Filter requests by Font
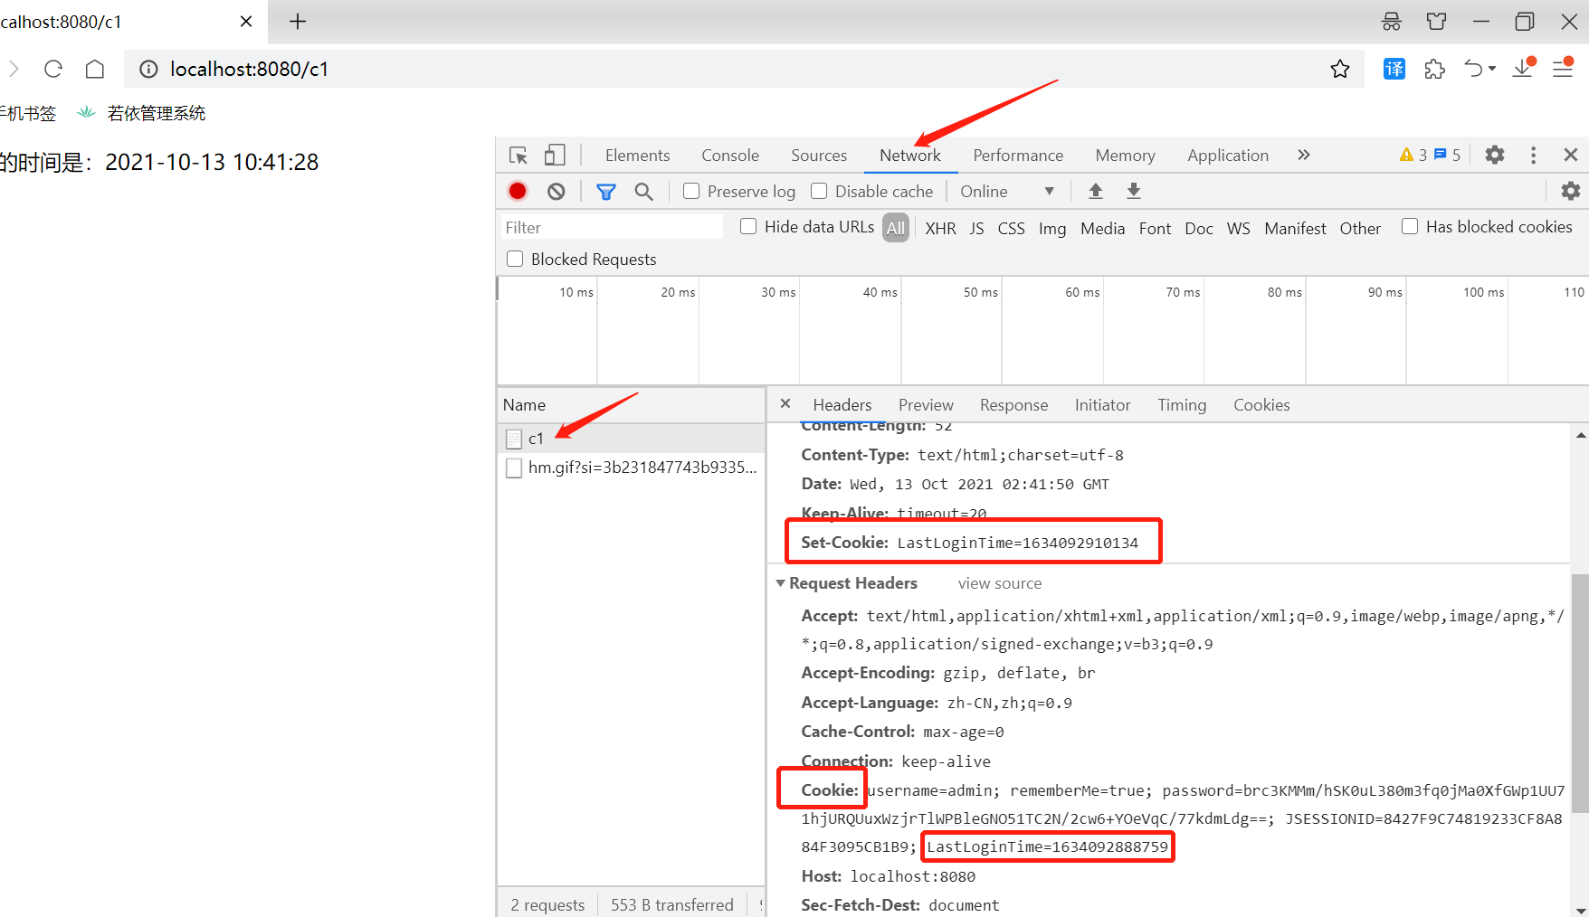1589x917 pixels. click(1155, 228)
